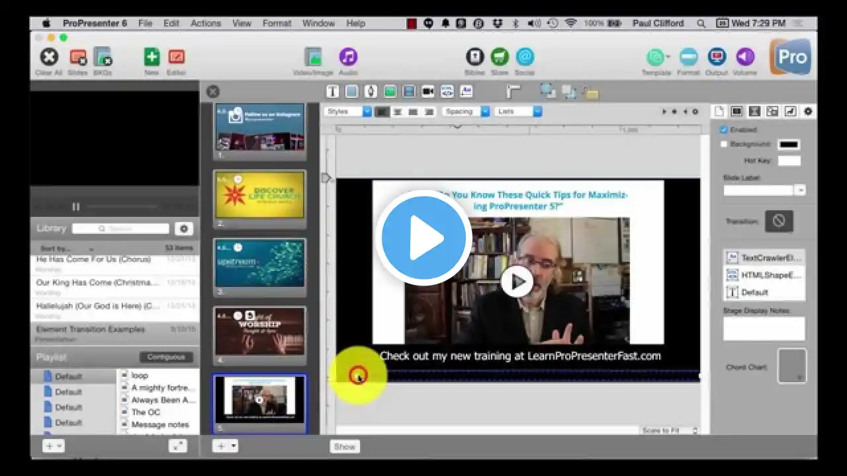The height and width of the screenshot is (476, 847).
Task: Add a text crawler element
Action: coord(466,92)
